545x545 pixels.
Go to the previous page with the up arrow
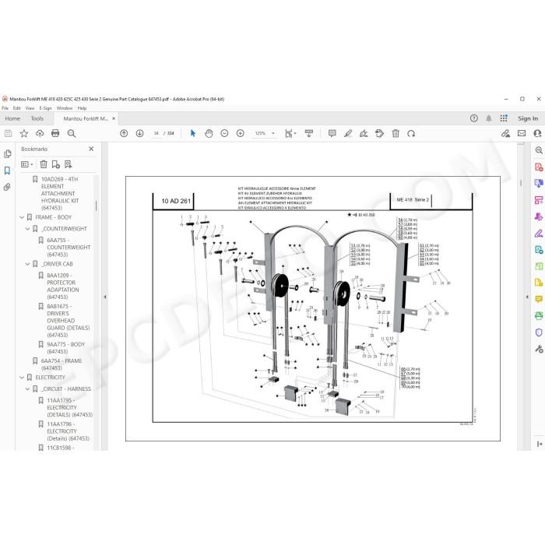(x=124, y=133)
